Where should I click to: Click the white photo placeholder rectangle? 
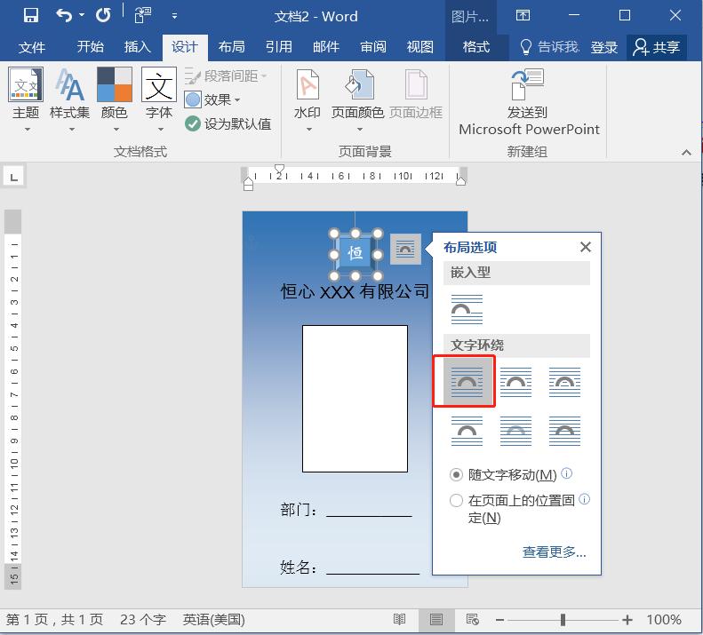point(355,399)
